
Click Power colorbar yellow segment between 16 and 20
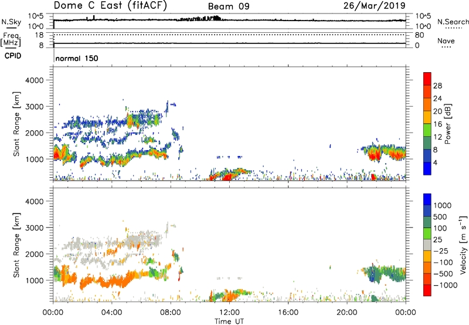tap(427, 117)
